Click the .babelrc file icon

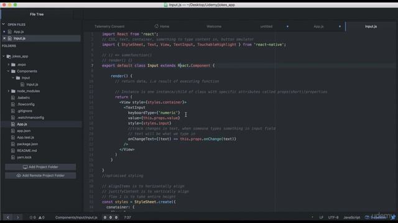click(x=13, y=98)
